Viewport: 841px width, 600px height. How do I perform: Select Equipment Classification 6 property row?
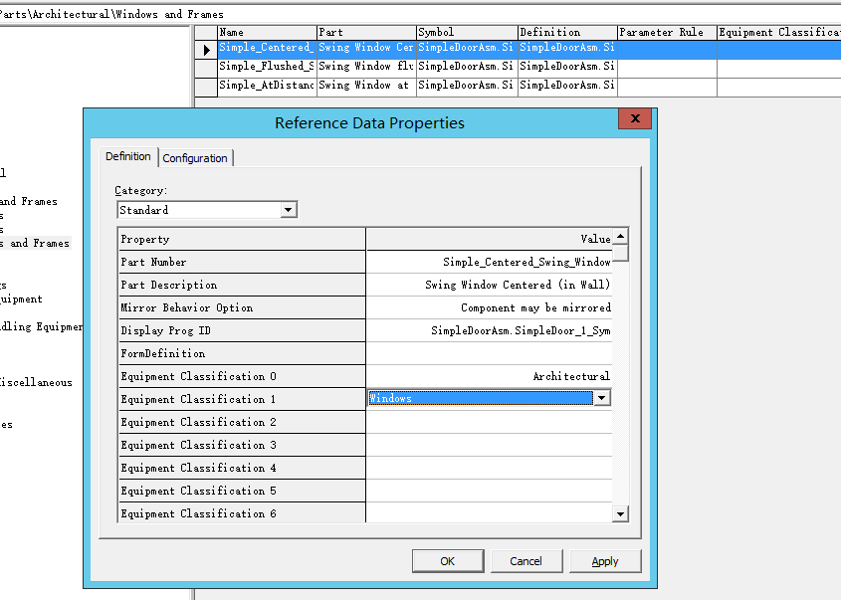coord(242,513)
